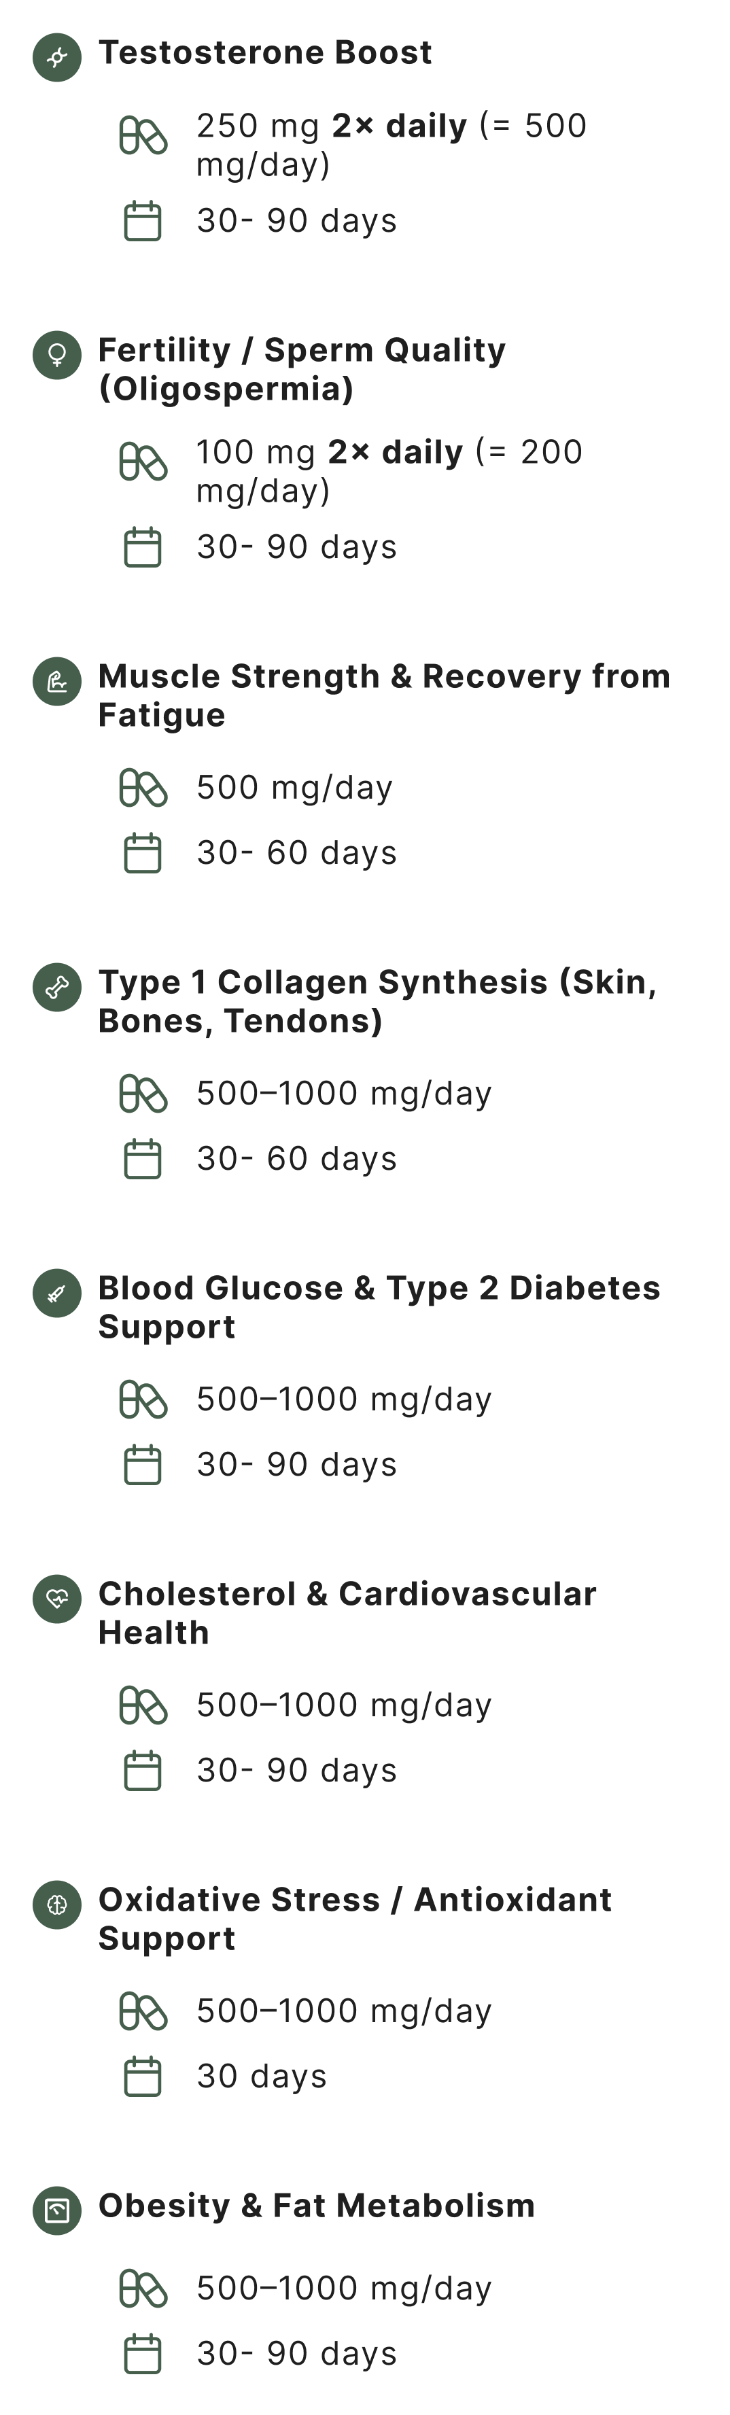Click the Oxidative Stress brain icon

click(57, 1904)
